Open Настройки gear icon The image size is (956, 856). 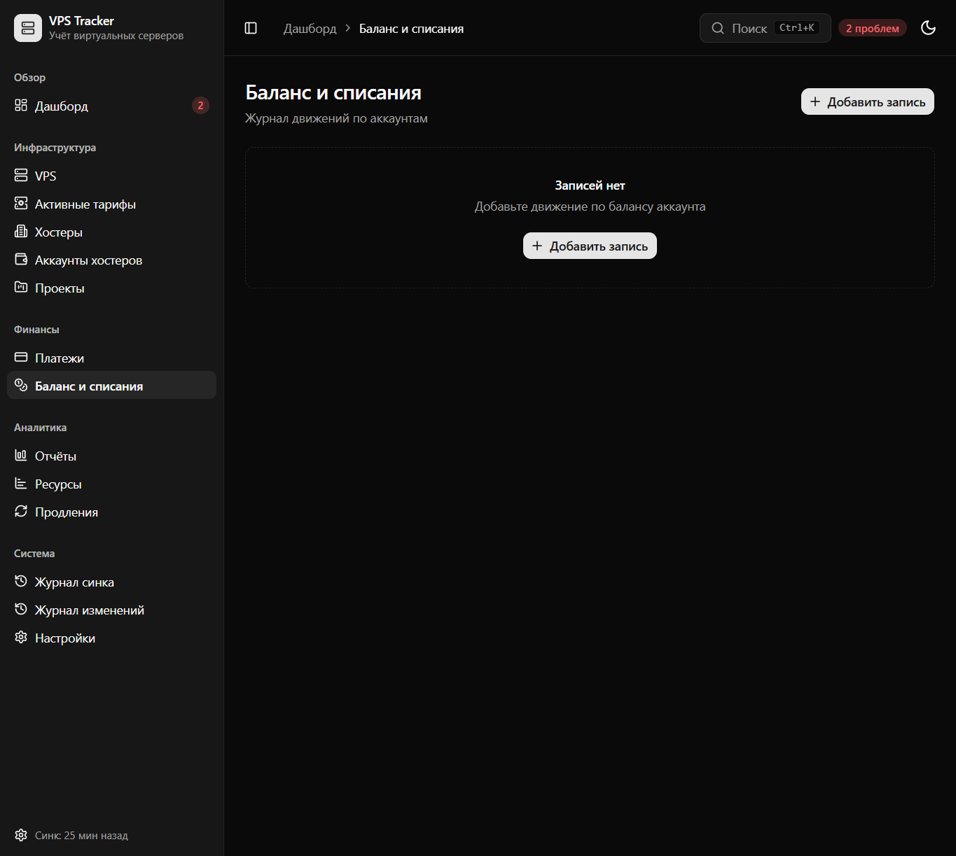tap(21, 638)
